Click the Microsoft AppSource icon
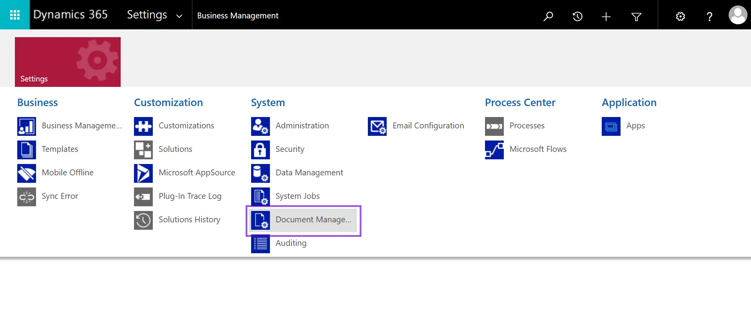This screenshot has height=328, width=751. tap(143, 173)
